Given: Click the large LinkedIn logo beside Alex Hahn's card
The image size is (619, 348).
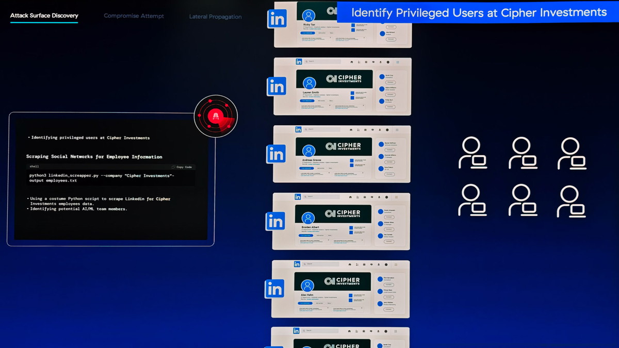Looking at the screenshot, I should tap(275, 289).
